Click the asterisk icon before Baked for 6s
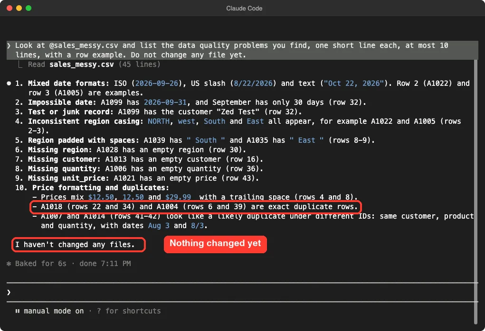 [x=9, y=264]
